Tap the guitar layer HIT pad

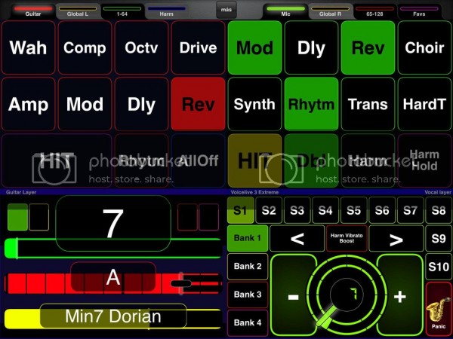click(x=57, y=160)
